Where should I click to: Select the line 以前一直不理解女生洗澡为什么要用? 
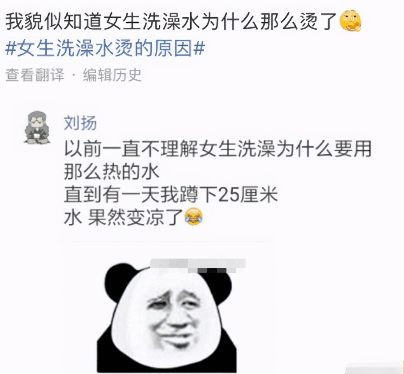(218, 149)
